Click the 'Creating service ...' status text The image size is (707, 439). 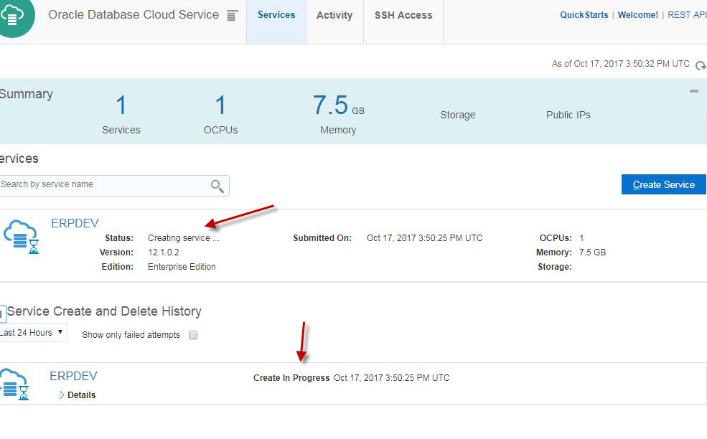(184, 238)
